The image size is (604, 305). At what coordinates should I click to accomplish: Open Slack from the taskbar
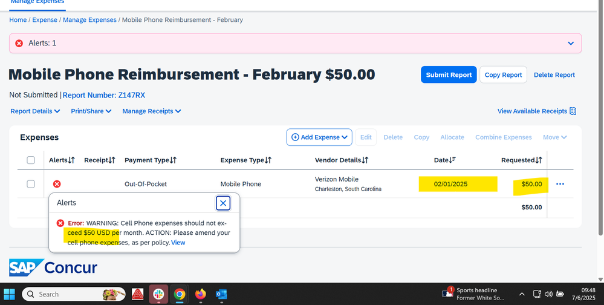coord(158,294)
